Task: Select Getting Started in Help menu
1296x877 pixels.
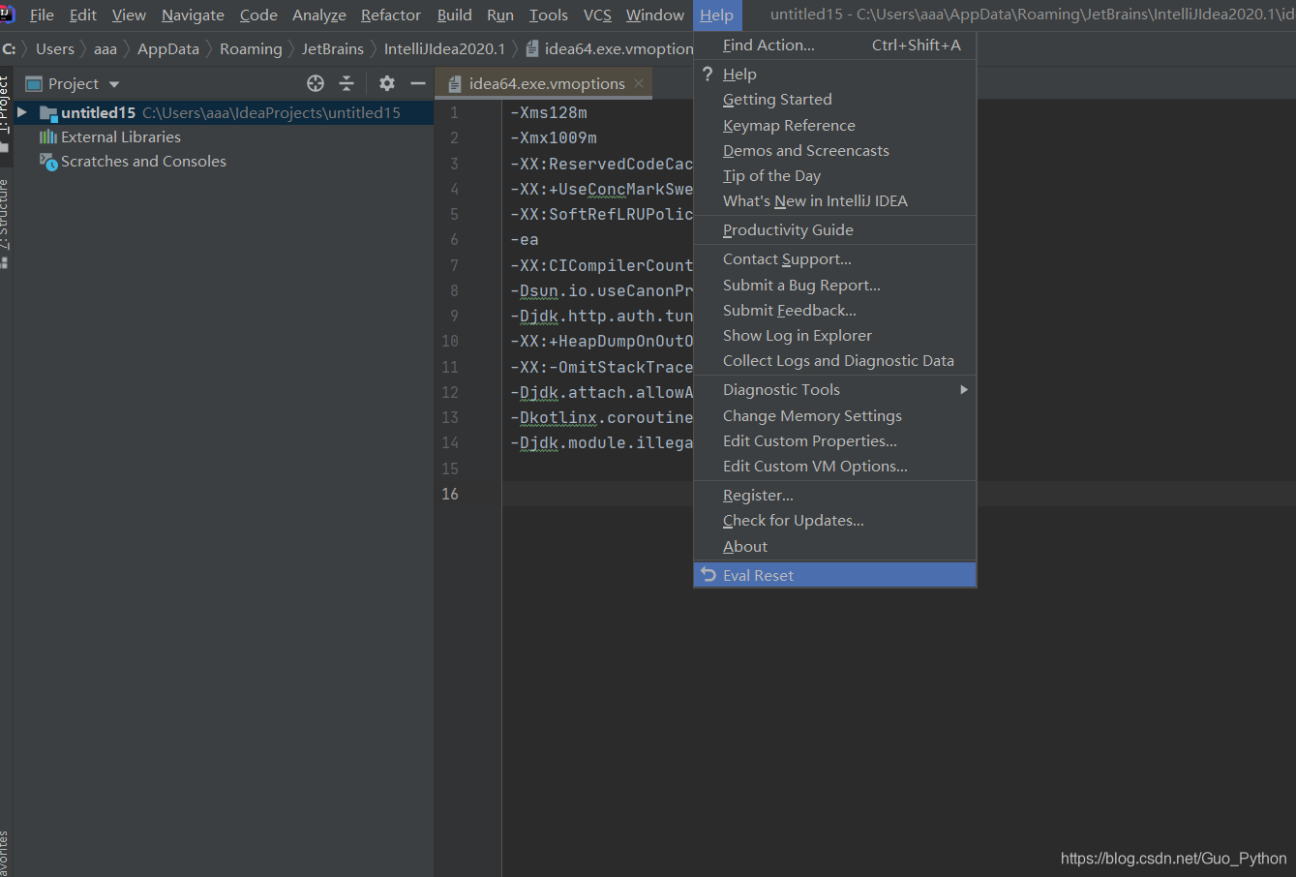Action: click(835, 99)
